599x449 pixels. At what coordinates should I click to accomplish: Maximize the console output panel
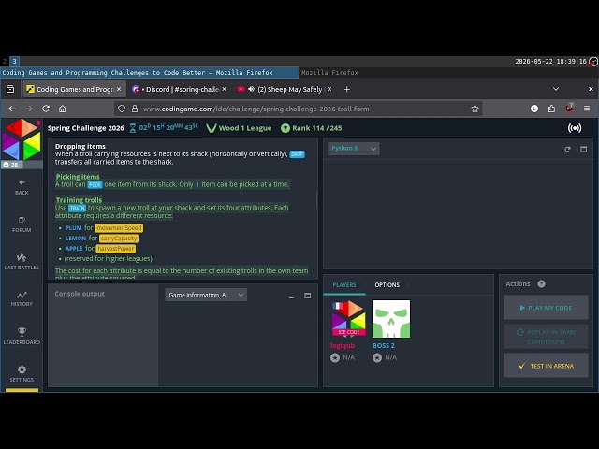(x=307, y=296)
